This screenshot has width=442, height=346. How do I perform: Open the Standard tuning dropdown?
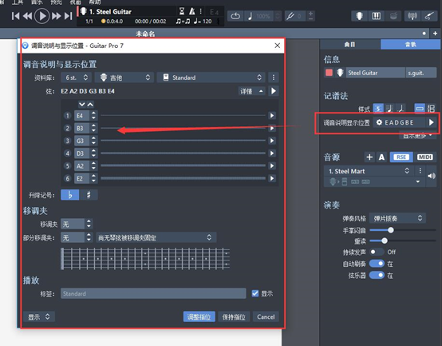211,78
